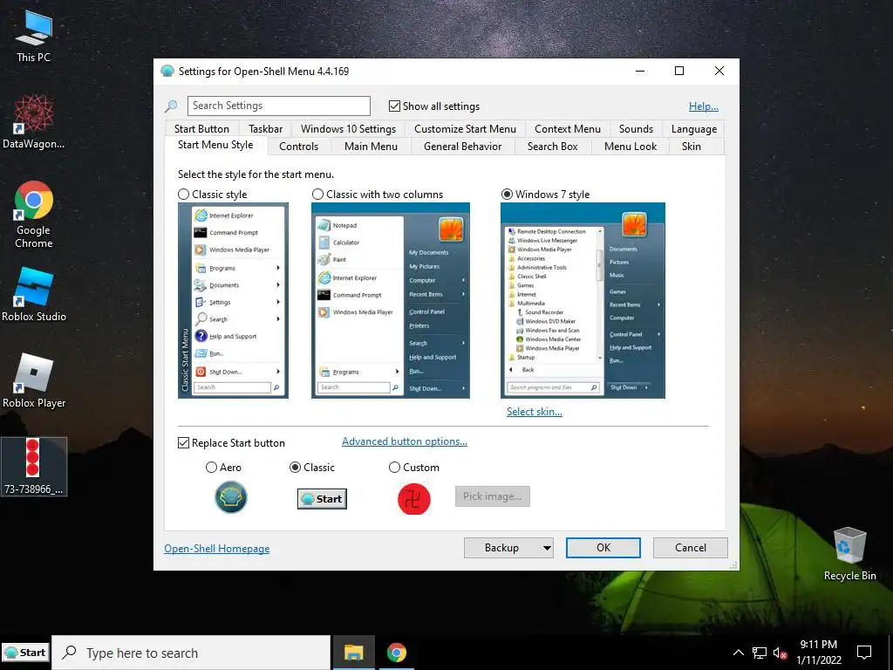Open the Skin tab

692,147
